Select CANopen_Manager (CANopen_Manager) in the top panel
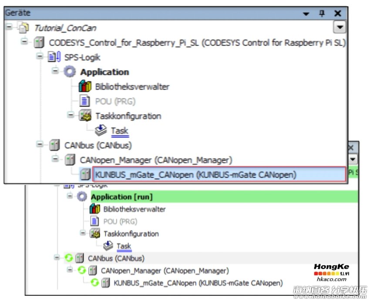The height and width of the screenshot is (301, 370). point(156,160)
